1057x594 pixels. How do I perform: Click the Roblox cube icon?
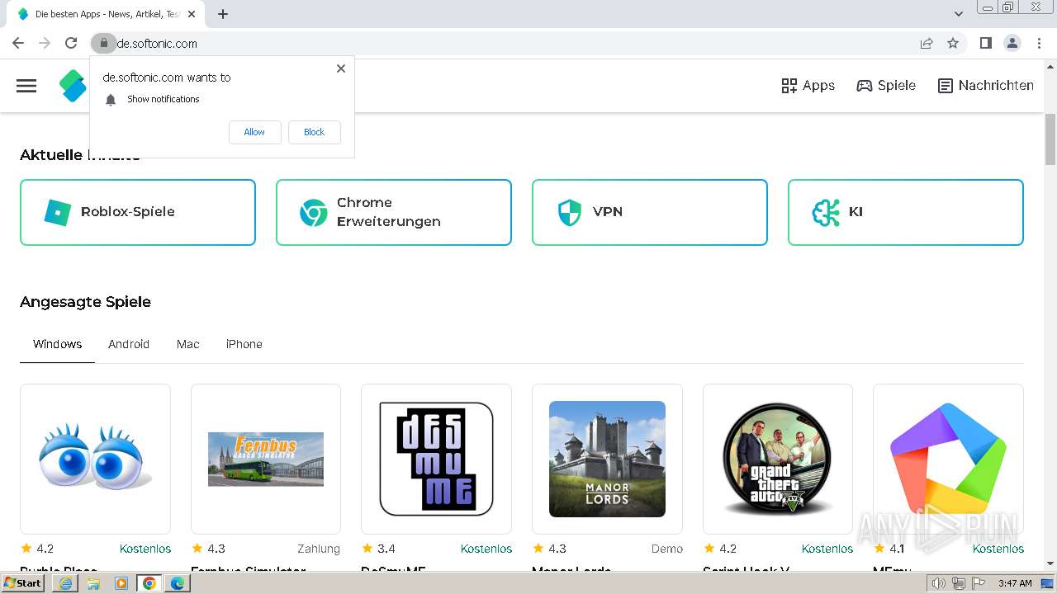pyautogui.click(x=57, y=212)
